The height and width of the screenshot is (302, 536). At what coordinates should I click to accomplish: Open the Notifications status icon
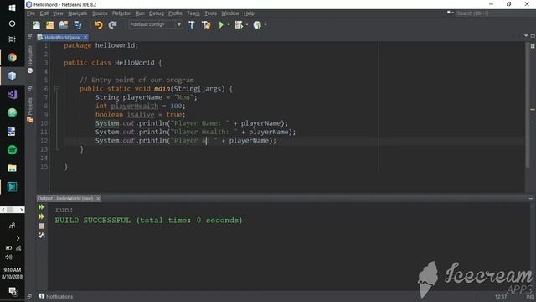pyautogui.click(x=42, y=296)
